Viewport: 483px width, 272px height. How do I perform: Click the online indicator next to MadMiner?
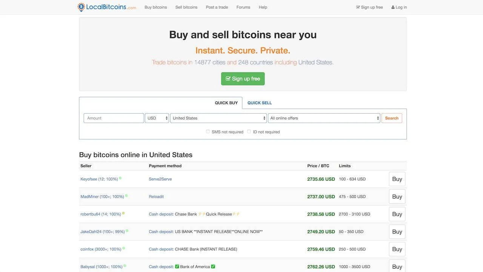[x=126, y=195]
